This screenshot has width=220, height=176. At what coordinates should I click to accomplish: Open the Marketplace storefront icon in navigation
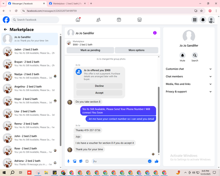(139, 20)
